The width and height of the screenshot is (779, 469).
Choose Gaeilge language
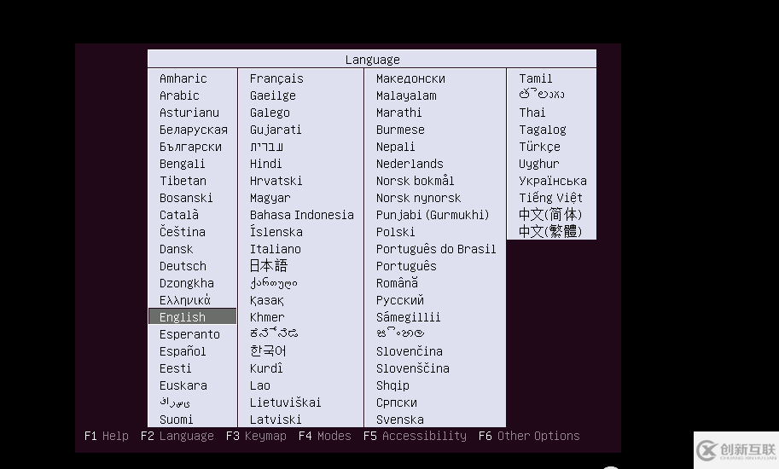(273, 96)
